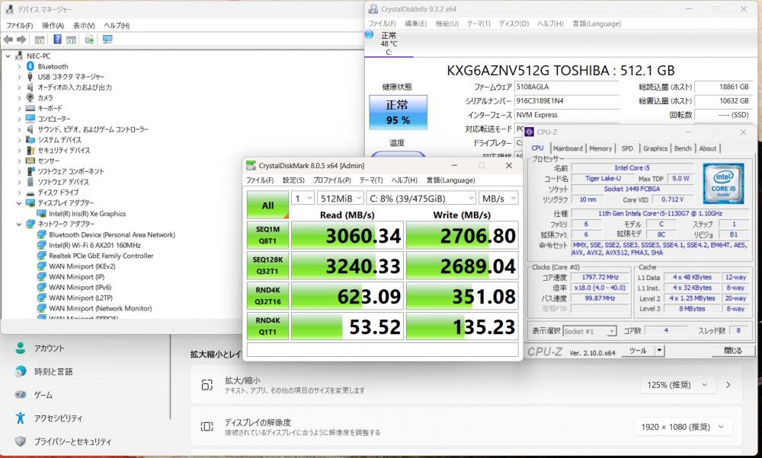Click the ツール button in CPU-Z
Image resolution: width=762 pixels, height=458 pixels.
pos(638,350)
